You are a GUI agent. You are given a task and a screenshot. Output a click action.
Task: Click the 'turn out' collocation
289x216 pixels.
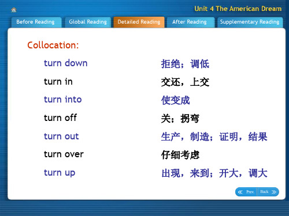pyautogui.click(x=61, y=136)
